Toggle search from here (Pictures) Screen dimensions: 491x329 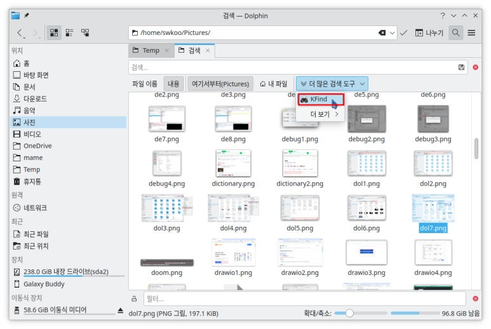[x=220, y=84]
